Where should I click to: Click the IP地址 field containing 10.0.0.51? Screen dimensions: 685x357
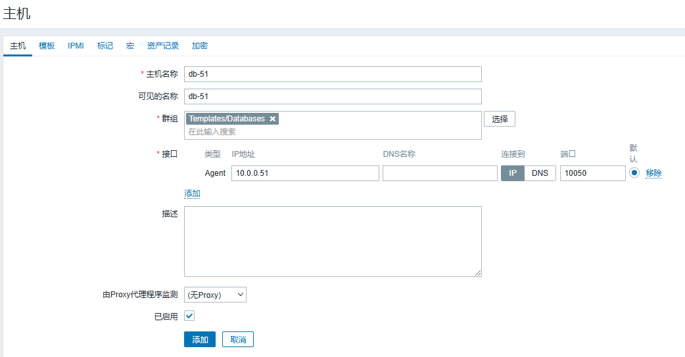pyautogui.click(x=305, y=173)
